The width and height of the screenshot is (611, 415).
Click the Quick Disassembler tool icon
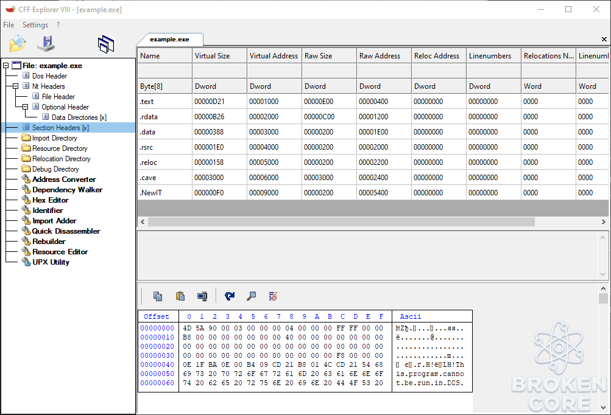coord(26,231)
